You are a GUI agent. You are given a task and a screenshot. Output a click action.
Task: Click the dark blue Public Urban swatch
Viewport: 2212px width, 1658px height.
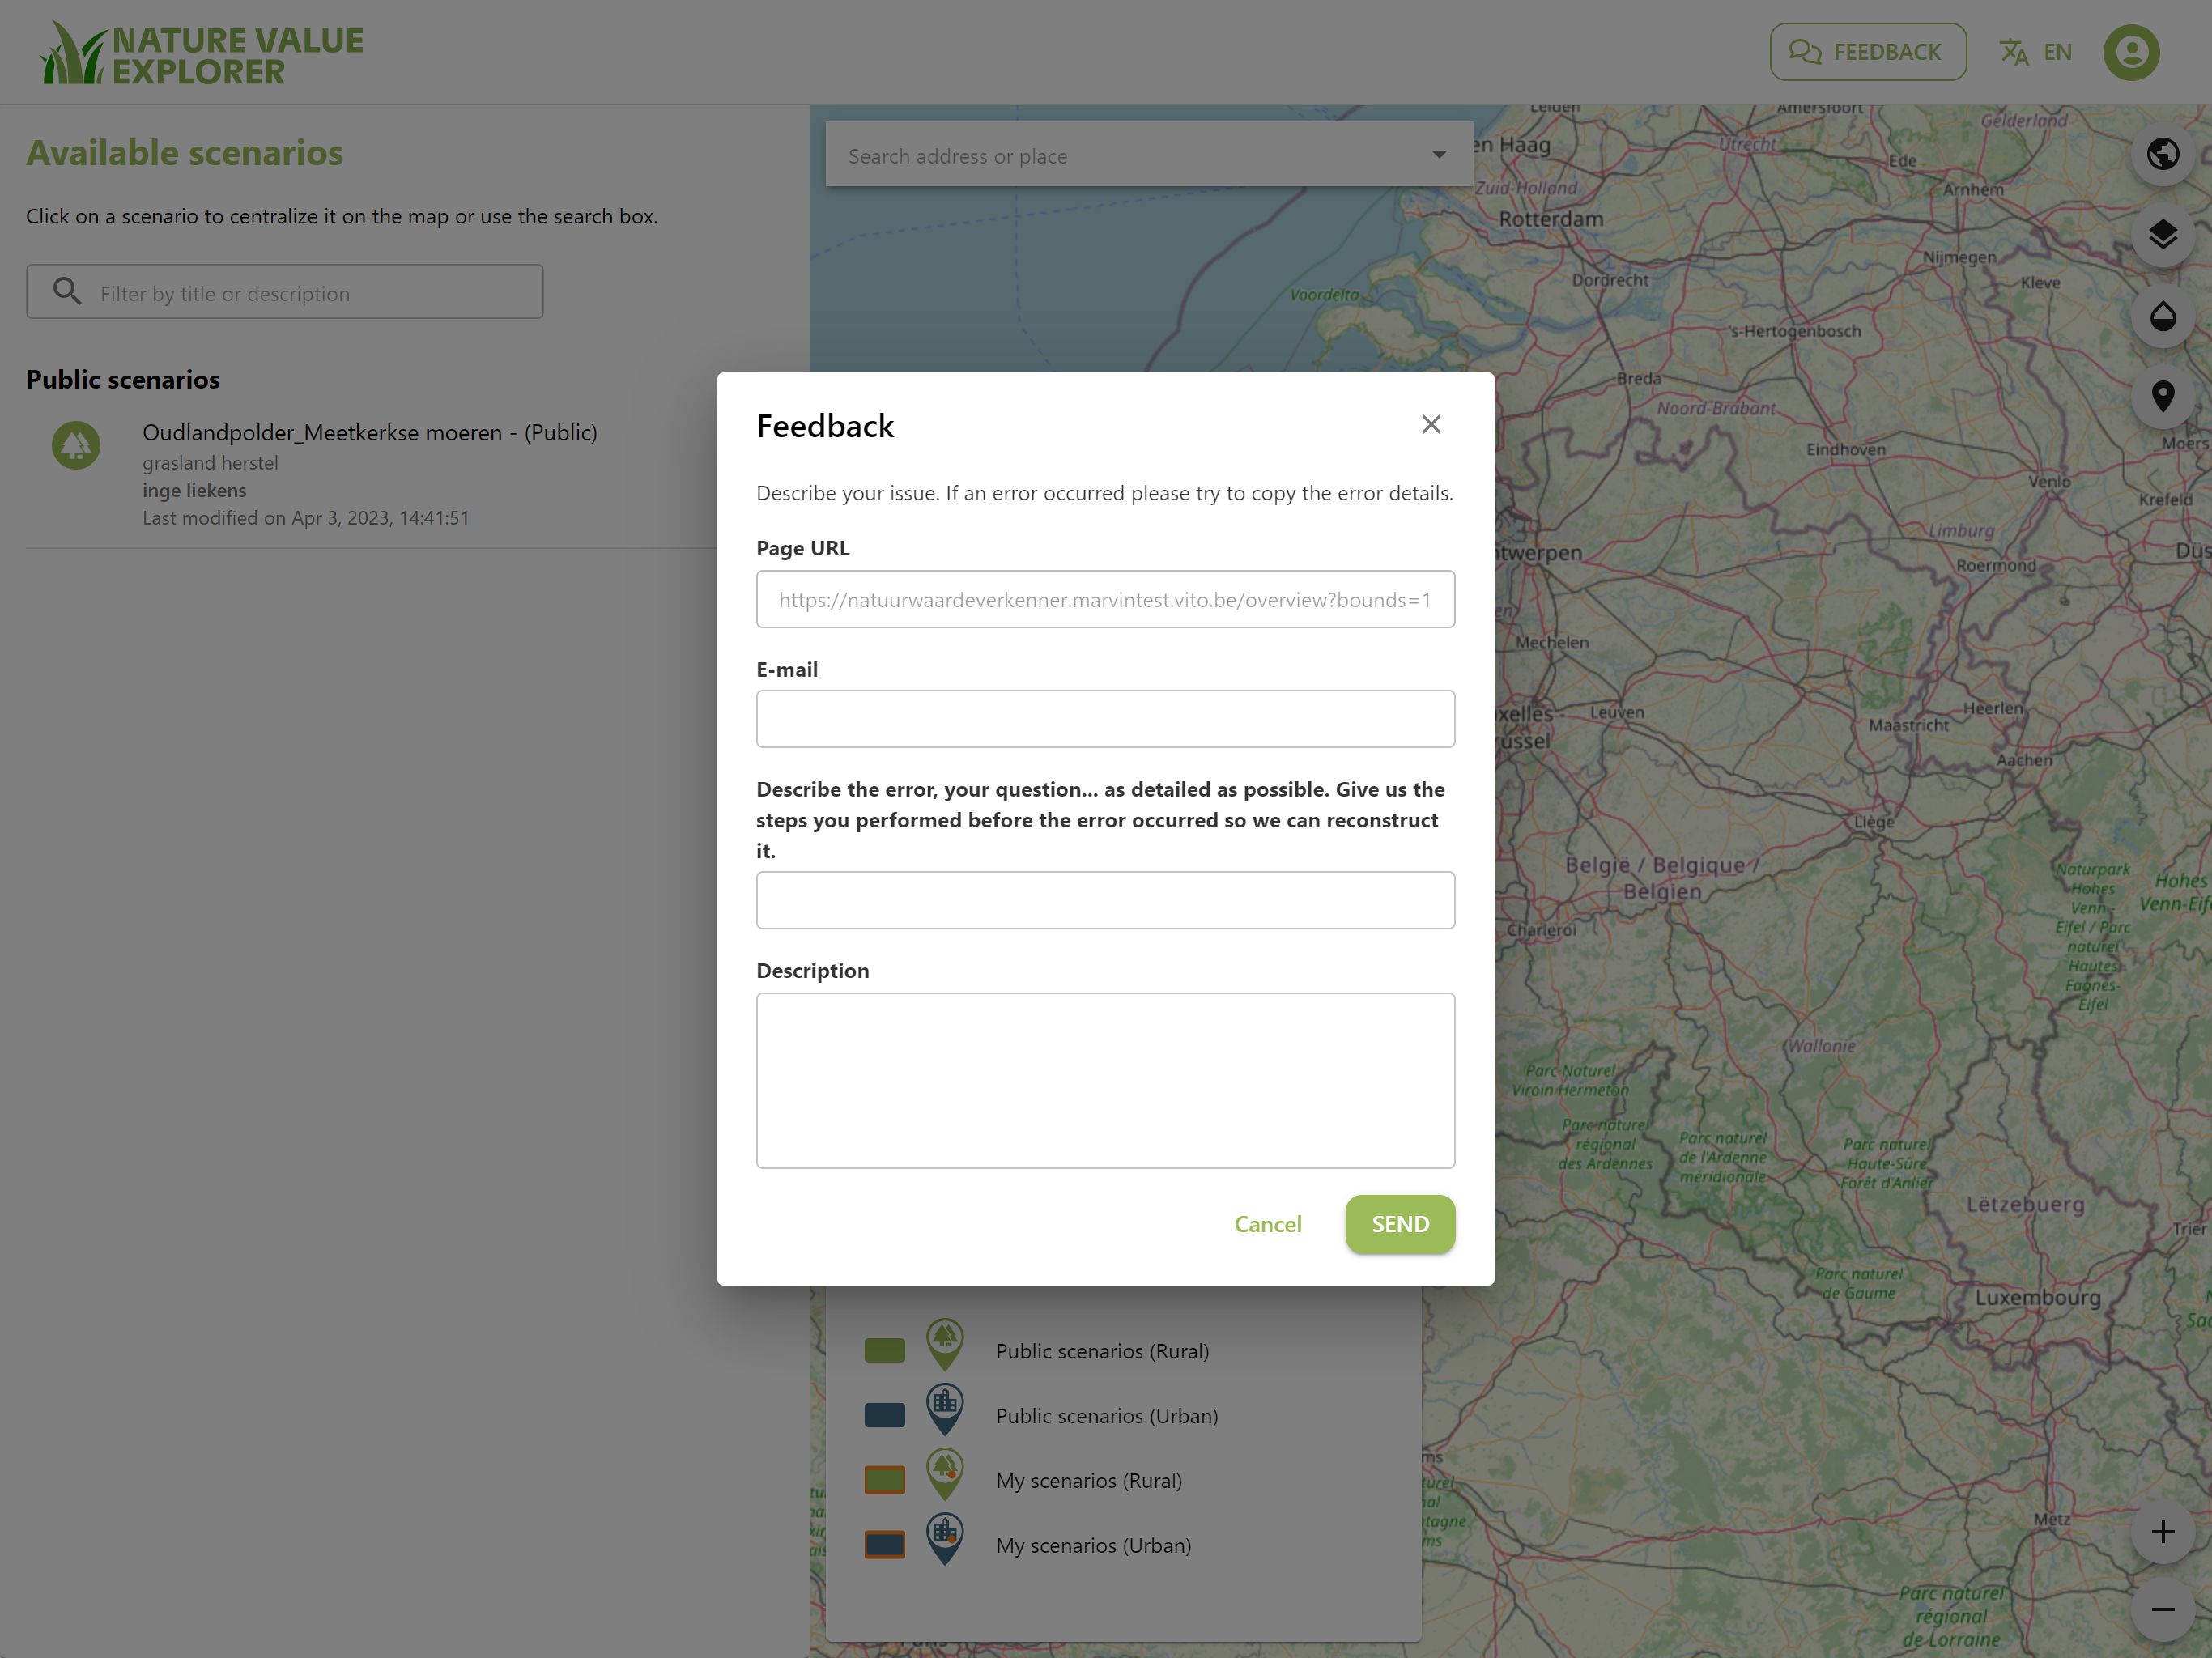click(884, 1415)
